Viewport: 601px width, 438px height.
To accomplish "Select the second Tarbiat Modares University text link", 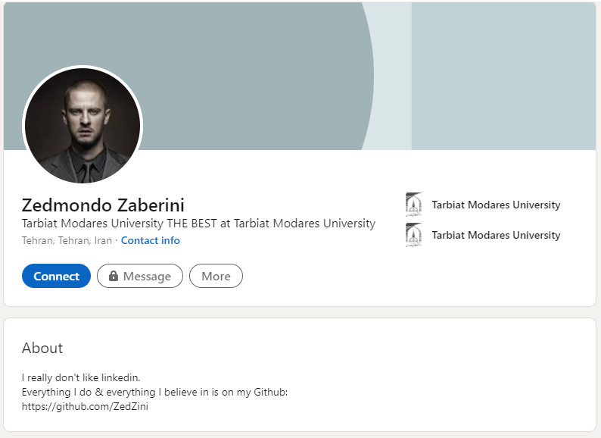I will [496, 235].
